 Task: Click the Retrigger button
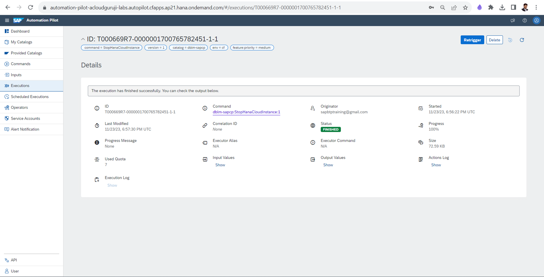472,40
